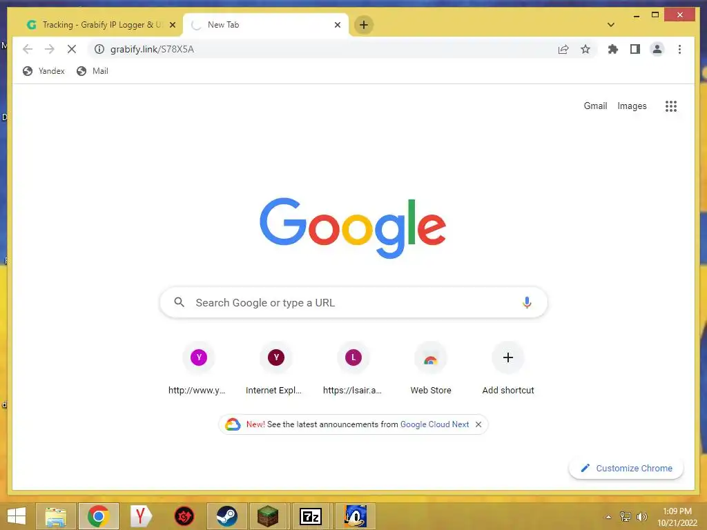Open the Extensions puzzle menu
Screen dimensions: 707x530
click(x=613, y=49)
